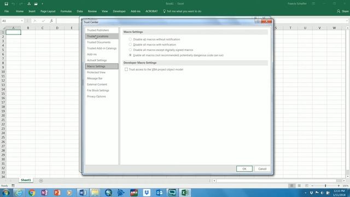Click the Open folder icon in Quick Access Toolbar

pos(36,4)
